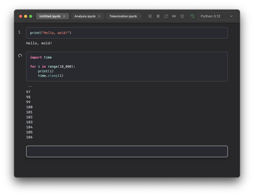
Task: Run all cells with the fast-forward icon
Action: (x=174, y=16)
